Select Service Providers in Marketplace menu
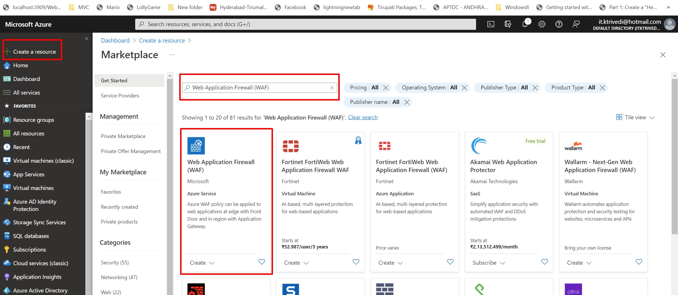 pyautogui.click(x=120, y=96)
